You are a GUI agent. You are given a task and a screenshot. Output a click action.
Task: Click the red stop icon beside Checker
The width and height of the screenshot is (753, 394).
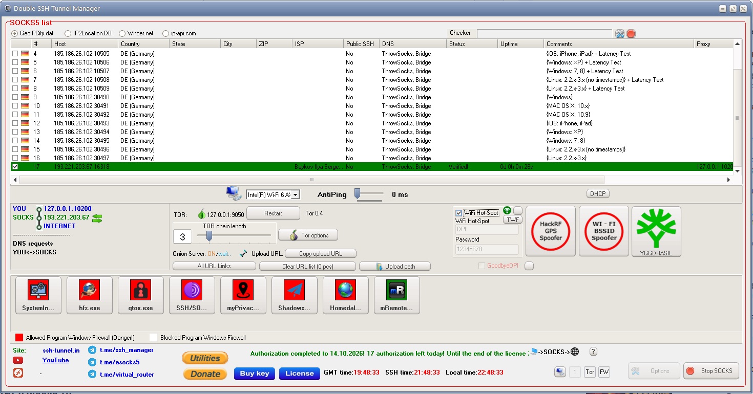point(631,34)
